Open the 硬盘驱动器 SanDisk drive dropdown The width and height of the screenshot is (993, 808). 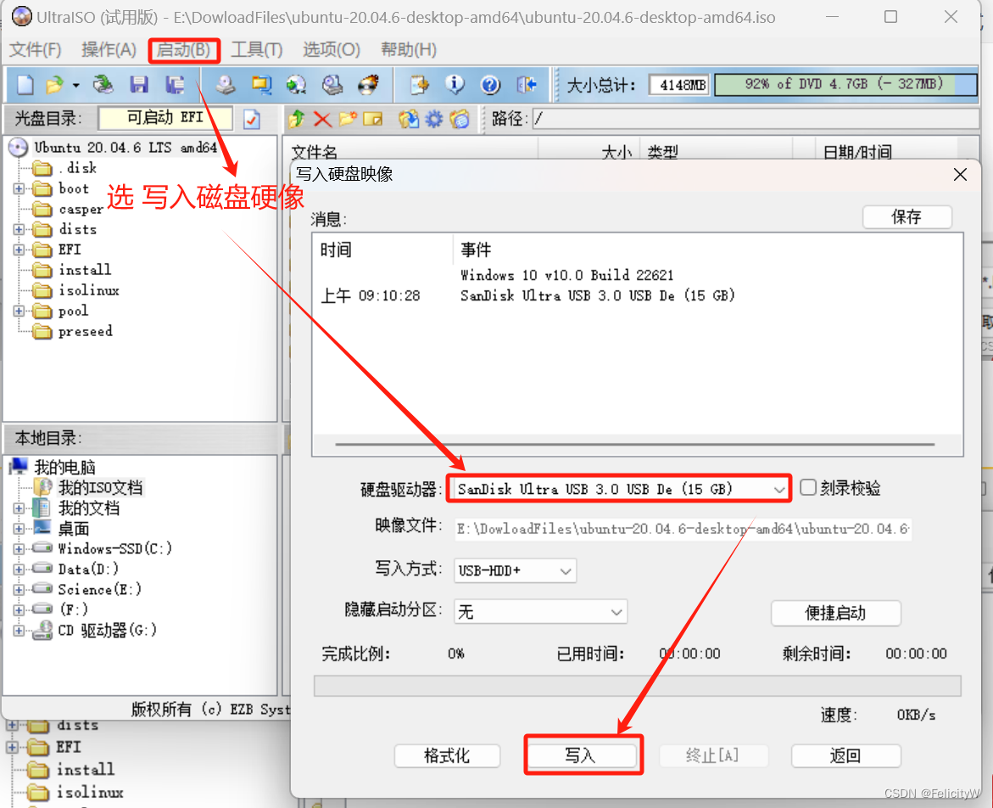point(778,489)
